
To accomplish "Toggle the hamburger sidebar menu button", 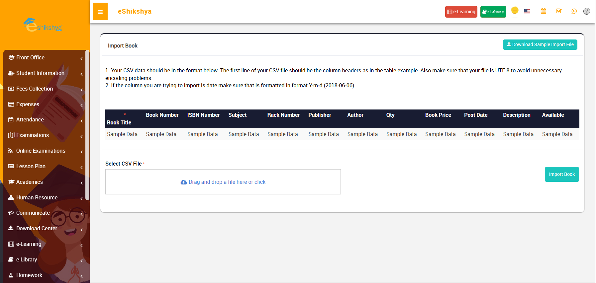I will coord(100,12).
